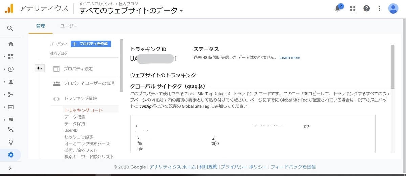Screen dimensions: 406x176
Task: Expand the Audience section arrow
Action: (x=4, y=82)
